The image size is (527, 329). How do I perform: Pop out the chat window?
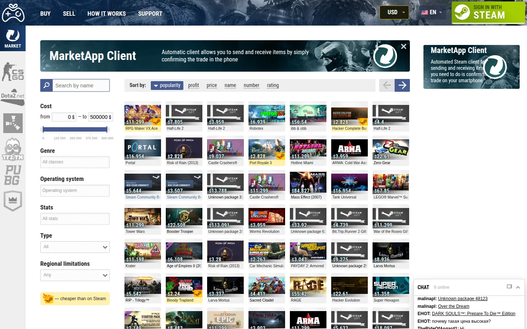click(509, 287)
